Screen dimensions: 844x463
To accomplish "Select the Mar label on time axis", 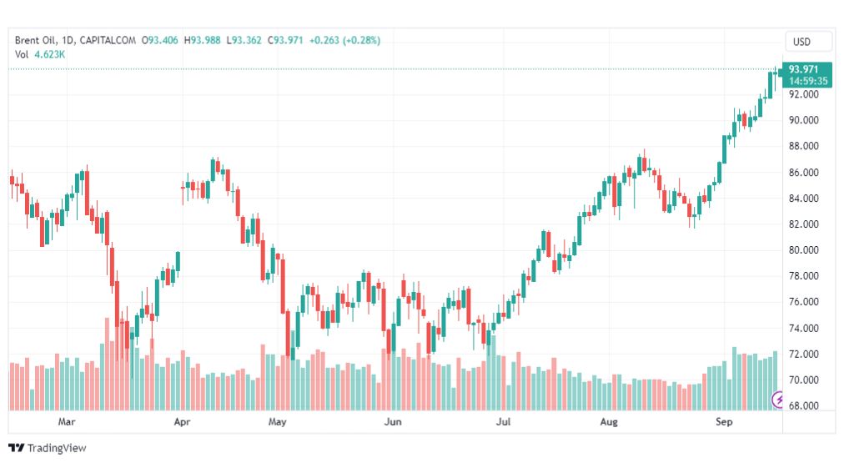I will pos(66,421).
